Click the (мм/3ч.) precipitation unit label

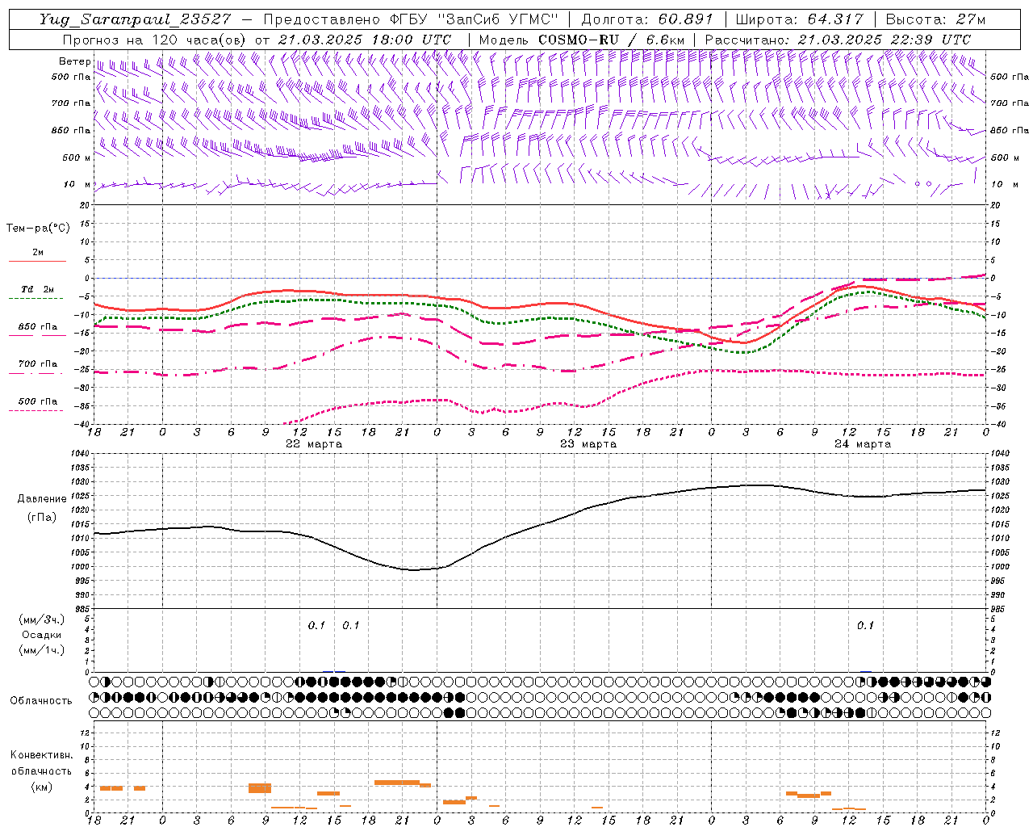[x=42, y=619]
